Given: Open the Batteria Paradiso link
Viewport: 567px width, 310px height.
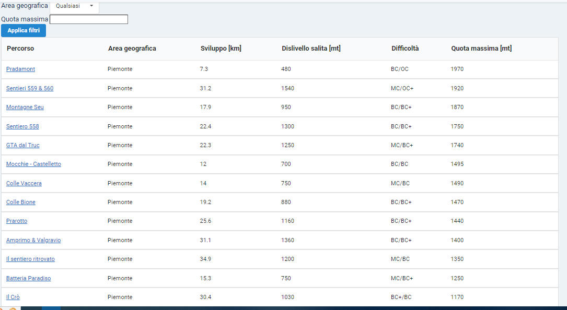Looking at the screenshot, I should pos(29,278).
